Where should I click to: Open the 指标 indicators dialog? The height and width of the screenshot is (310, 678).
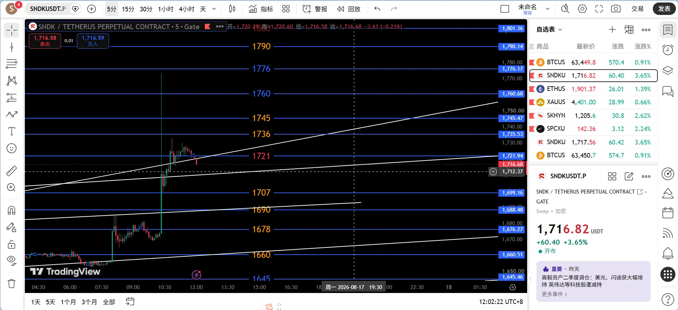(x=261, y=9)
